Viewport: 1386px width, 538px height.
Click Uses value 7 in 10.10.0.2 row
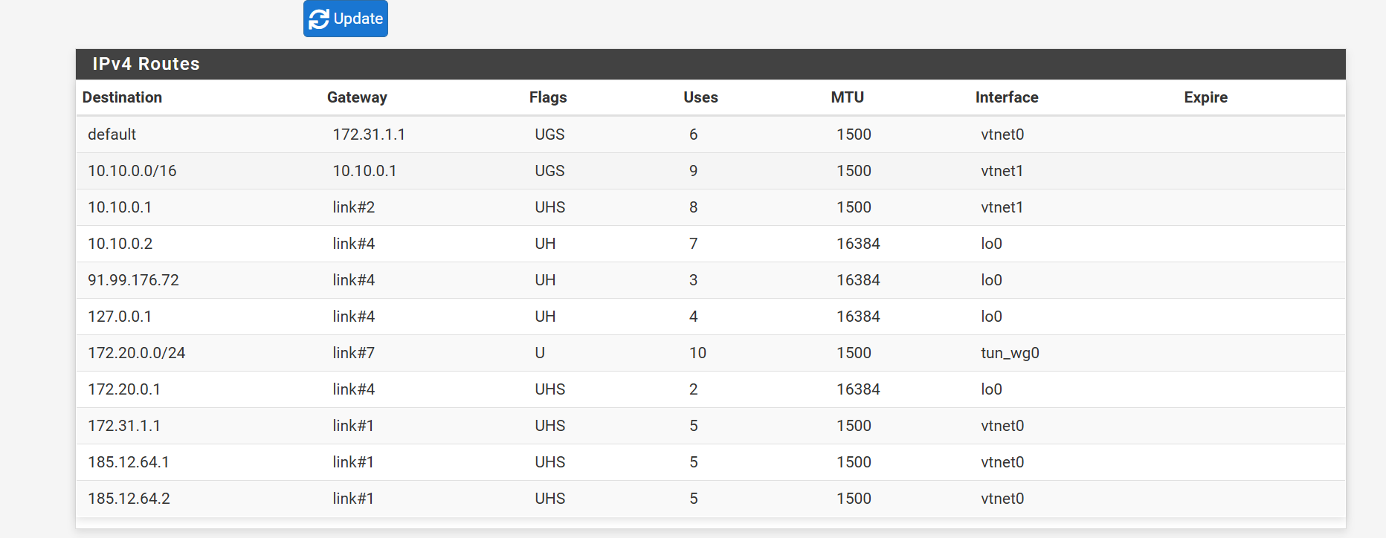pos(693,244)
